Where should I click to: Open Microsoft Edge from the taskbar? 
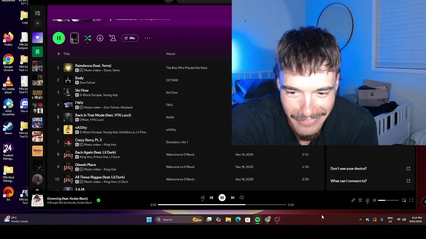pos(238,219)
